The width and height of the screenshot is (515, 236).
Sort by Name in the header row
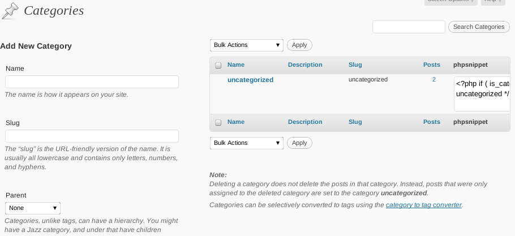tap(236, 65)
